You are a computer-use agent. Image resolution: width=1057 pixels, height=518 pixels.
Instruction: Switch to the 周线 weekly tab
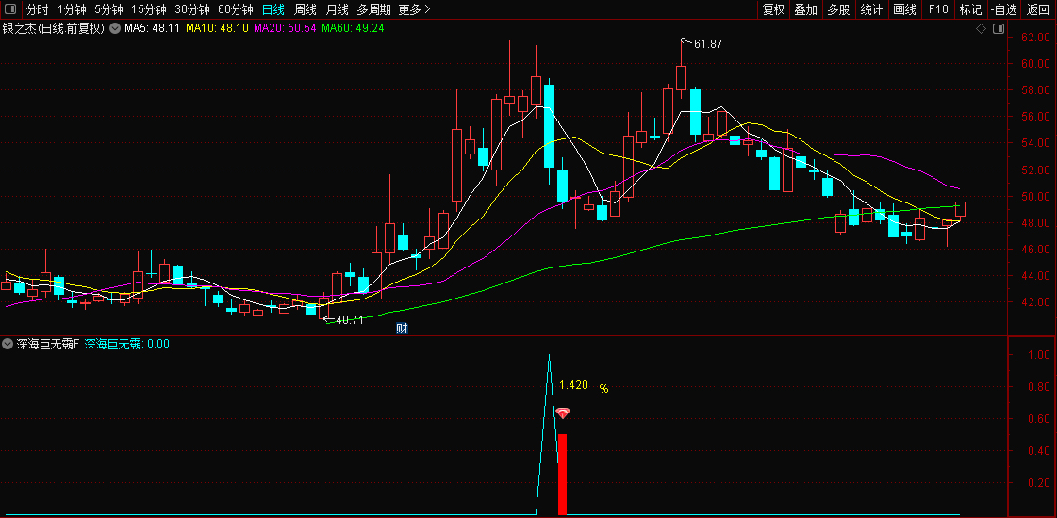click(x=305, y=9)
